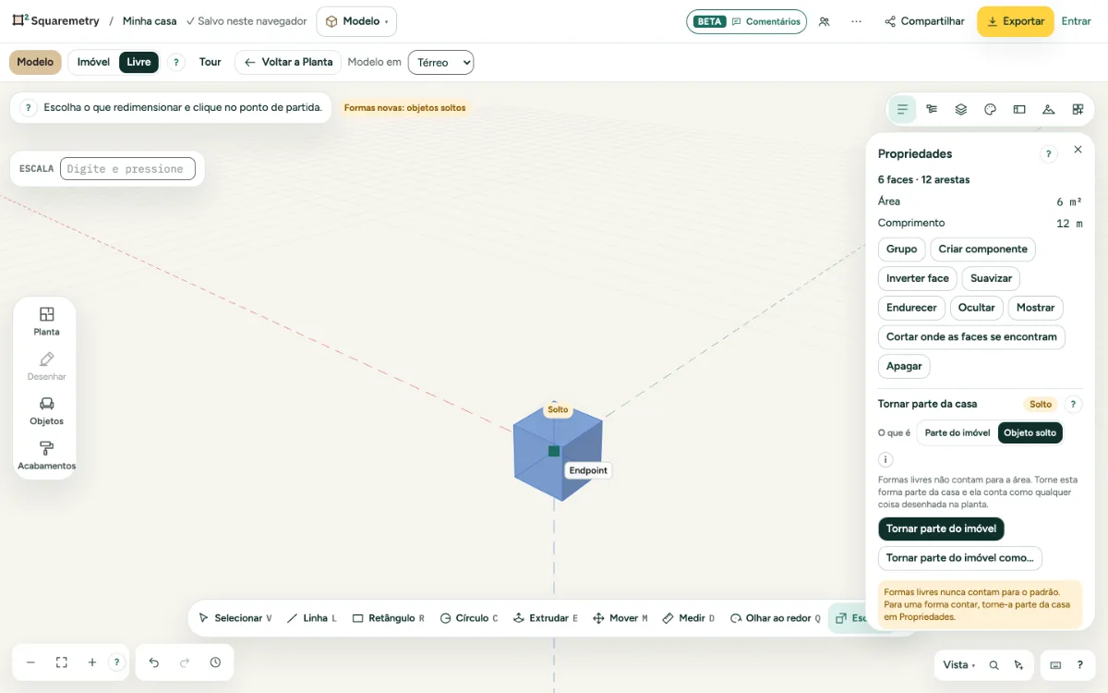Fit view with the frame icon
This screenshot has width=1108, height=693.
coord(62,663)
